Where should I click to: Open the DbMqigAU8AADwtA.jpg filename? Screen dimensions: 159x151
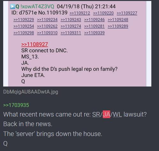point(31,92)
